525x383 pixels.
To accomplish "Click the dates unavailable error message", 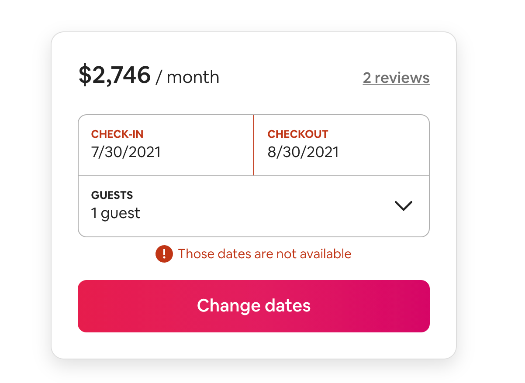I will click(264, 253).
